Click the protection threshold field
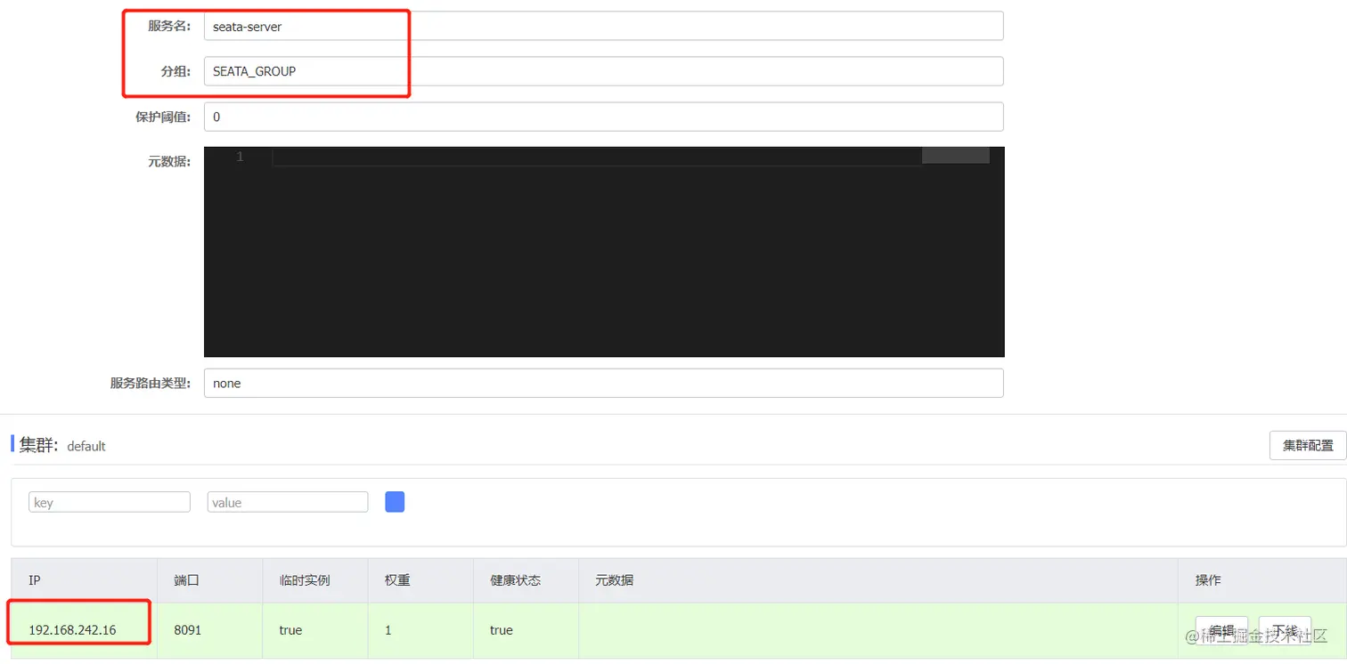This screenshot has height=664, width=1347. [603, 117]
